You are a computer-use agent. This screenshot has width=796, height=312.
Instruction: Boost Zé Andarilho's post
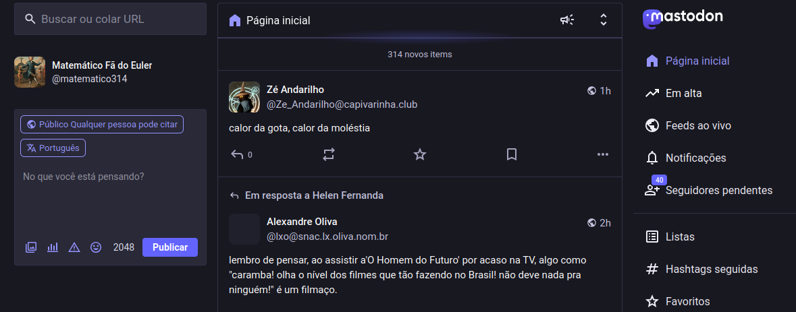(329, 154)
